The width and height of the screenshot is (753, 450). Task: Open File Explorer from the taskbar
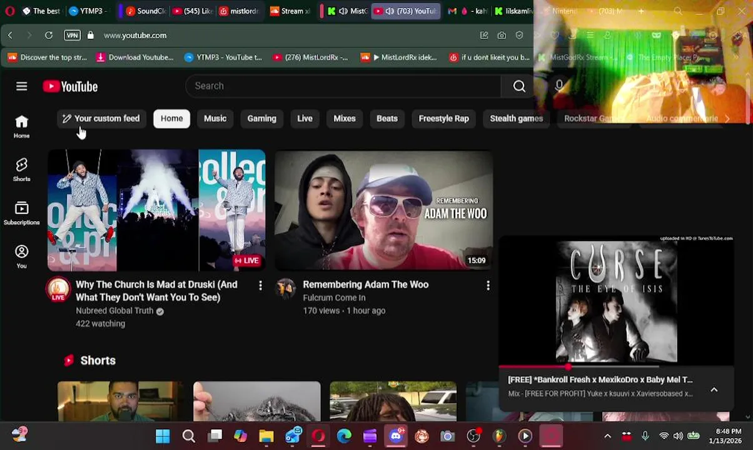click(x=266, y=436)
